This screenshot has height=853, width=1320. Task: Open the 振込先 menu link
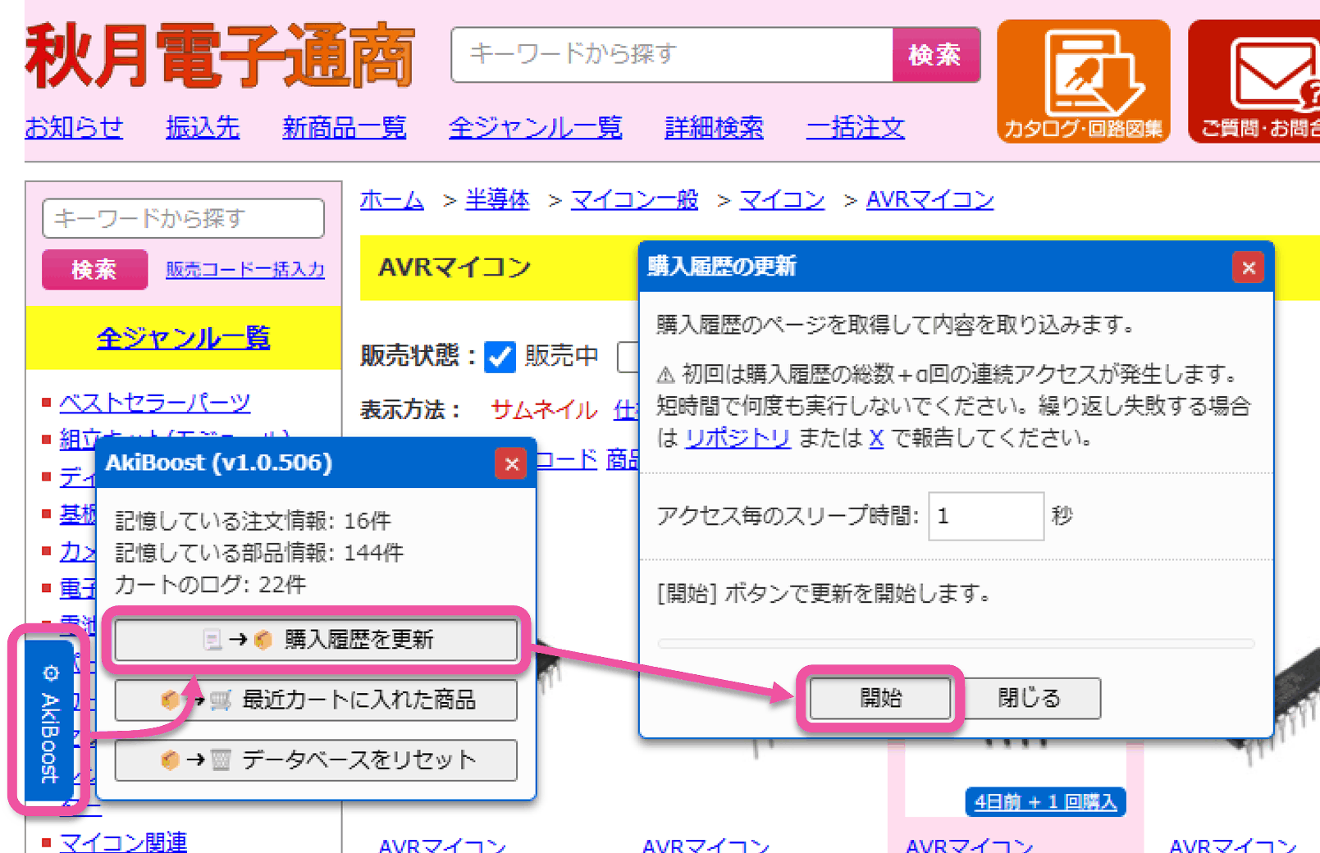point(203,128)
